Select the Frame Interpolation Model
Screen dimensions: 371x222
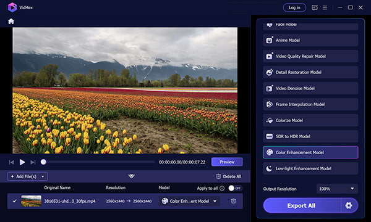pyautogui.click(x=310, y=104)
